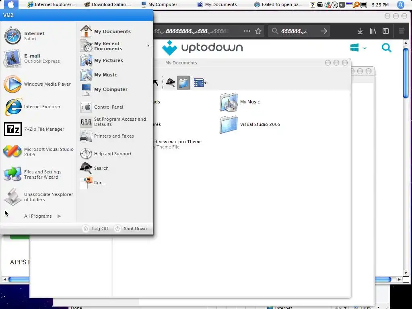Switch to My Computer taskbar item
The image size is (412, 309).
point(159,4)
